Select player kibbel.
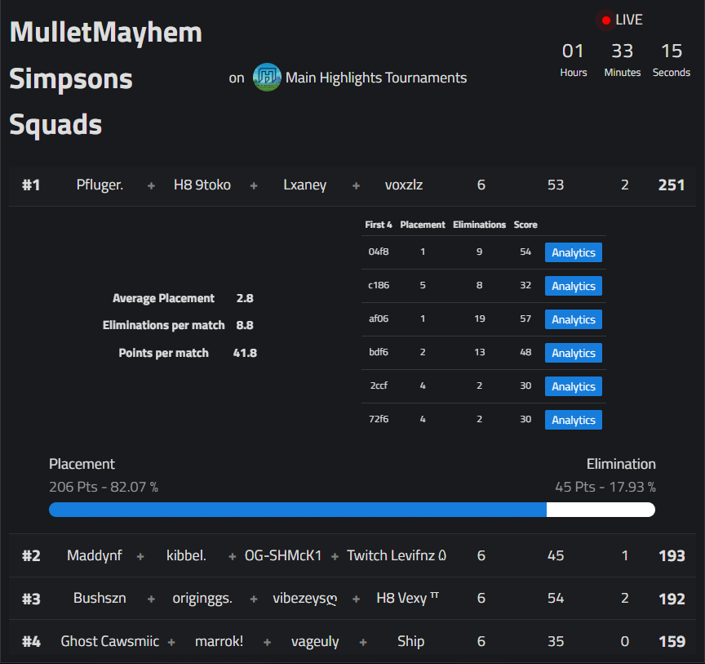 [x=186, y=555]
